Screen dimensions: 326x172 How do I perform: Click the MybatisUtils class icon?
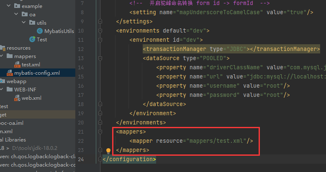tap(40, 31)
